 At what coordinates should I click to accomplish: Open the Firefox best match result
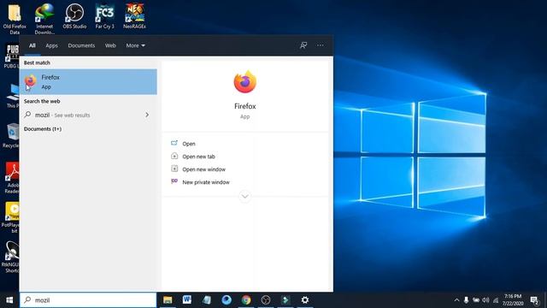tap(88, 82)
